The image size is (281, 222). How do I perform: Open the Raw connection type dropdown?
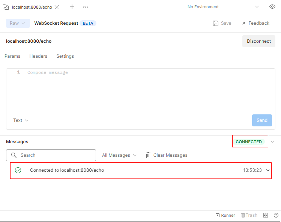tap(18, 23)
